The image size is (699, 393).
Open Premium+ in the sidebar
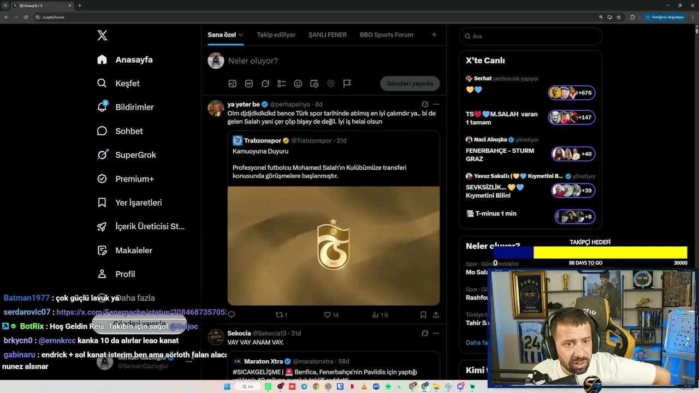[x=125, y=179]
